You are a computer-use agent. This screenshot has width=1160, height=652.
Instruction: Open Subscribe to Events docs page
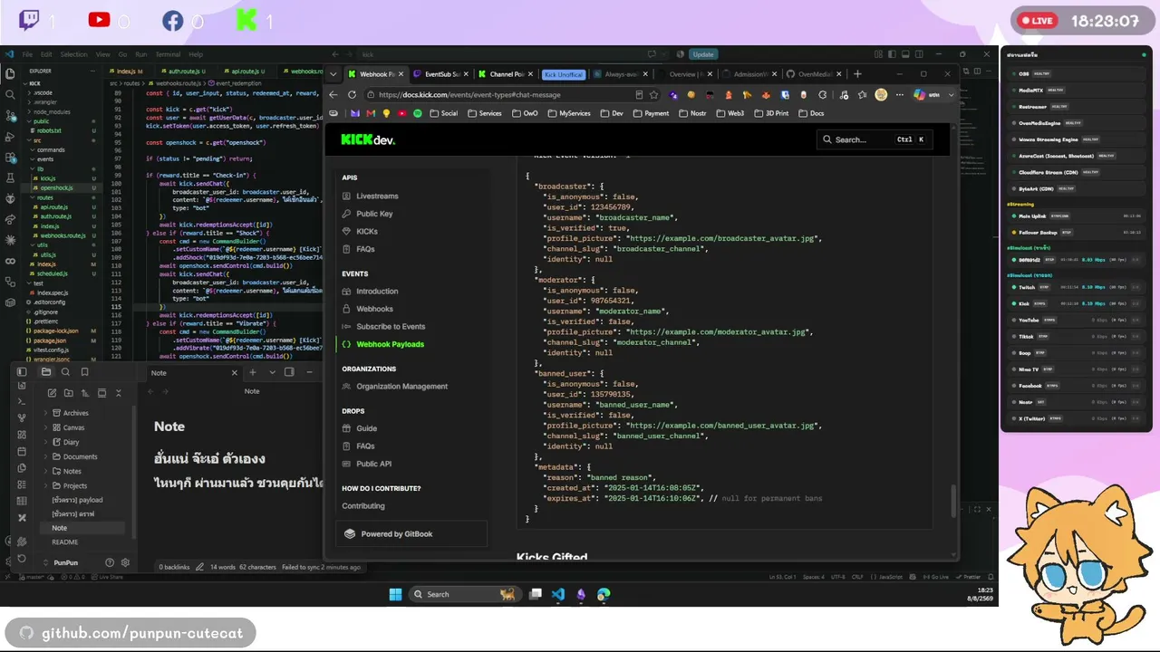click(x=391, y=326)
